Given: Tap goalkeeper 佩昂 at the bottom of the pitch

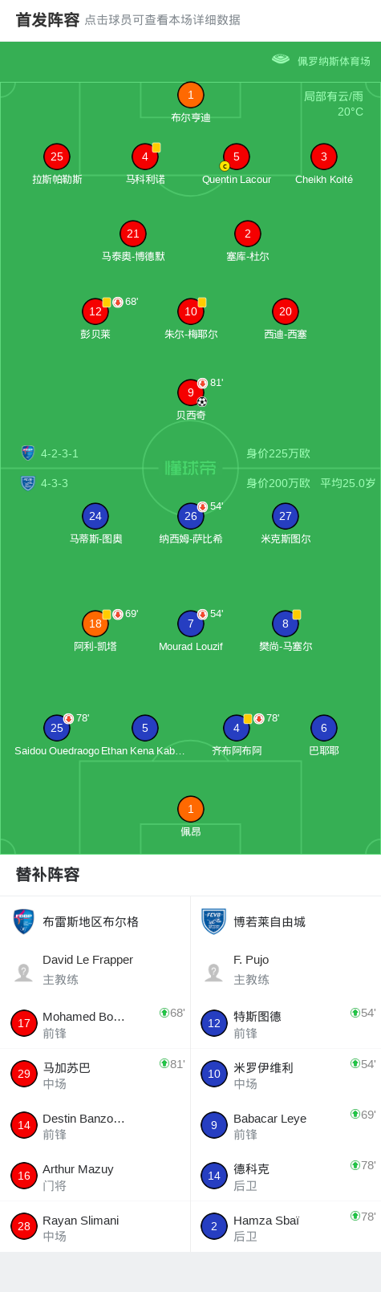Looking at the screenshot, I should (190, 809).
